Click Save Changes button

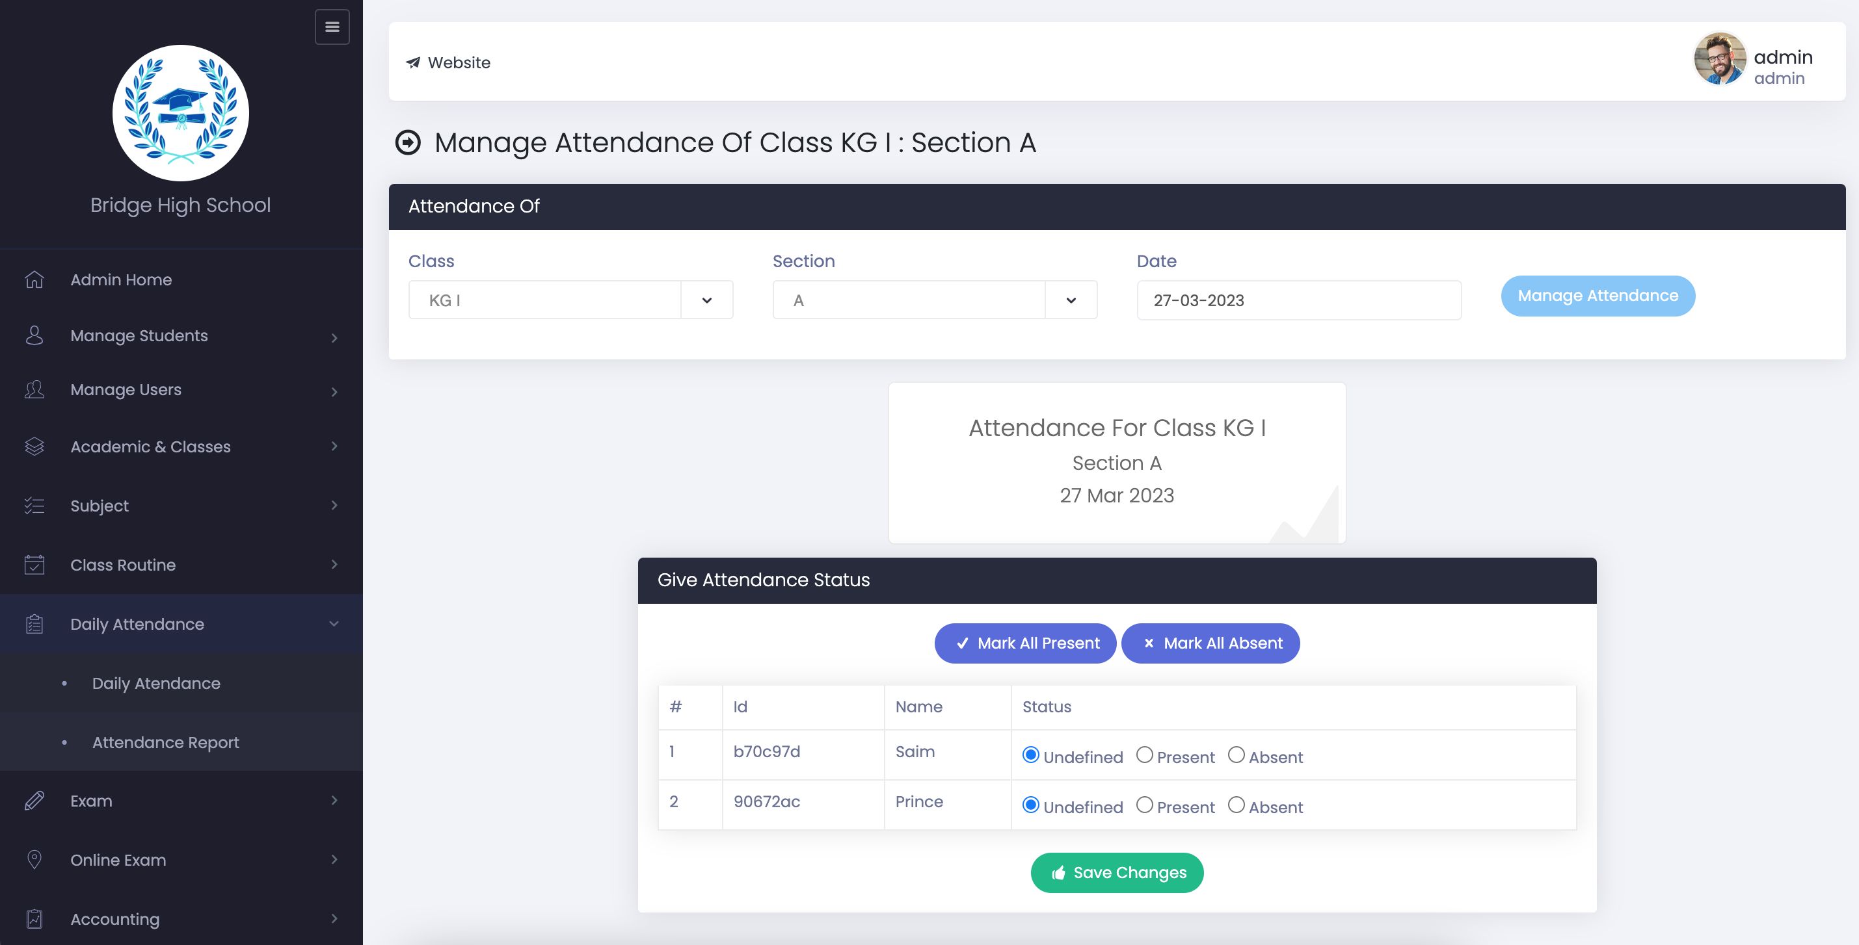[x=1117, y=873]
